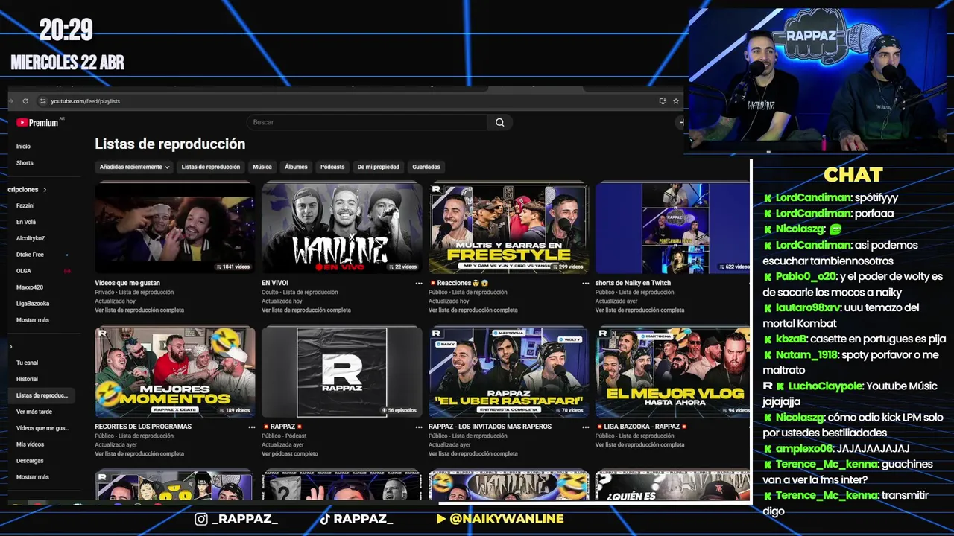
Task: Open the shorts de Naiky en Twitch thumbnail
Action: (x=672, y=228)
